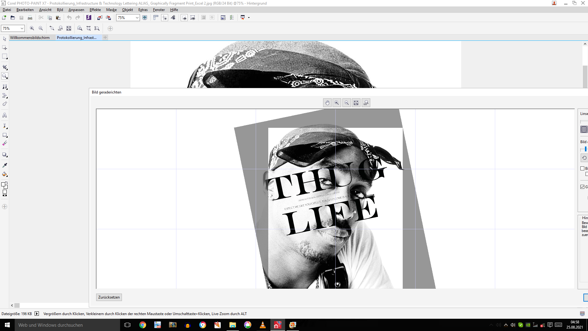Open the Objekt menu

click(x=127, y=10)
